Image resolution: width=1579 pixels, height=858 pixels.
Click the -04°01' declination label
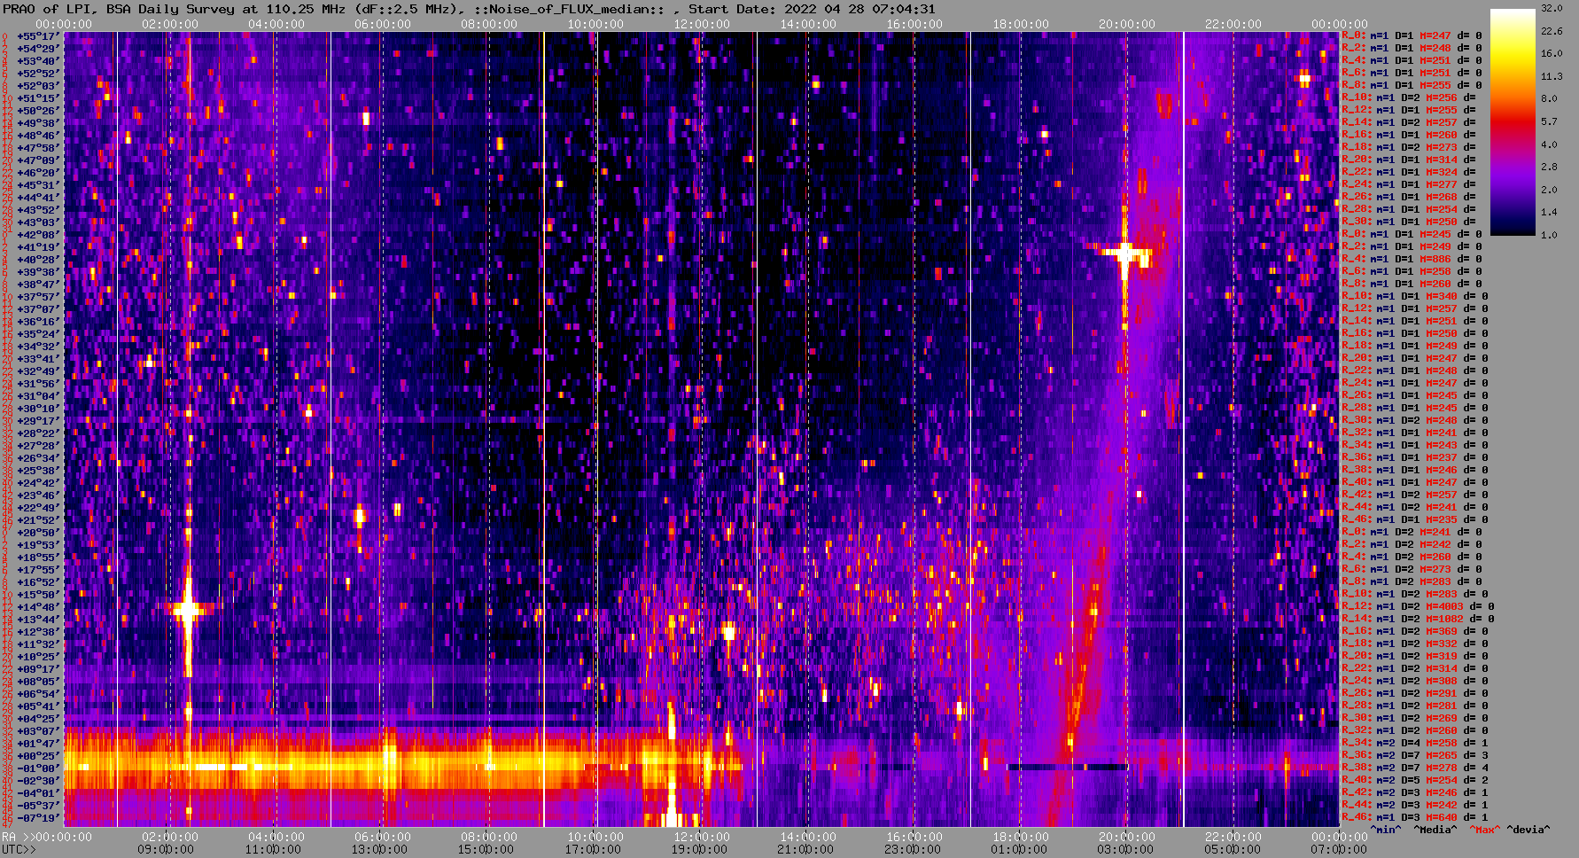pyautogui.click(x=38, y=793)
